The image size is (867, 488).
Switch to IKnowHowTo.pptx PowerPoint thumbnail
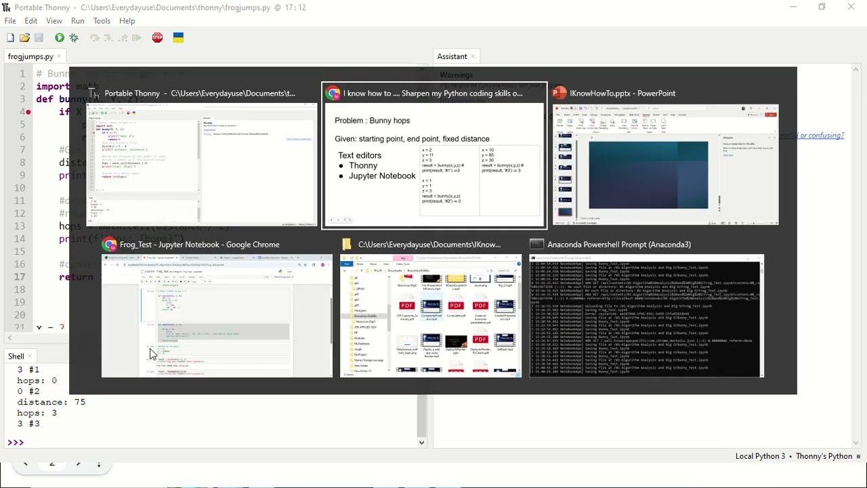[667, 165]
